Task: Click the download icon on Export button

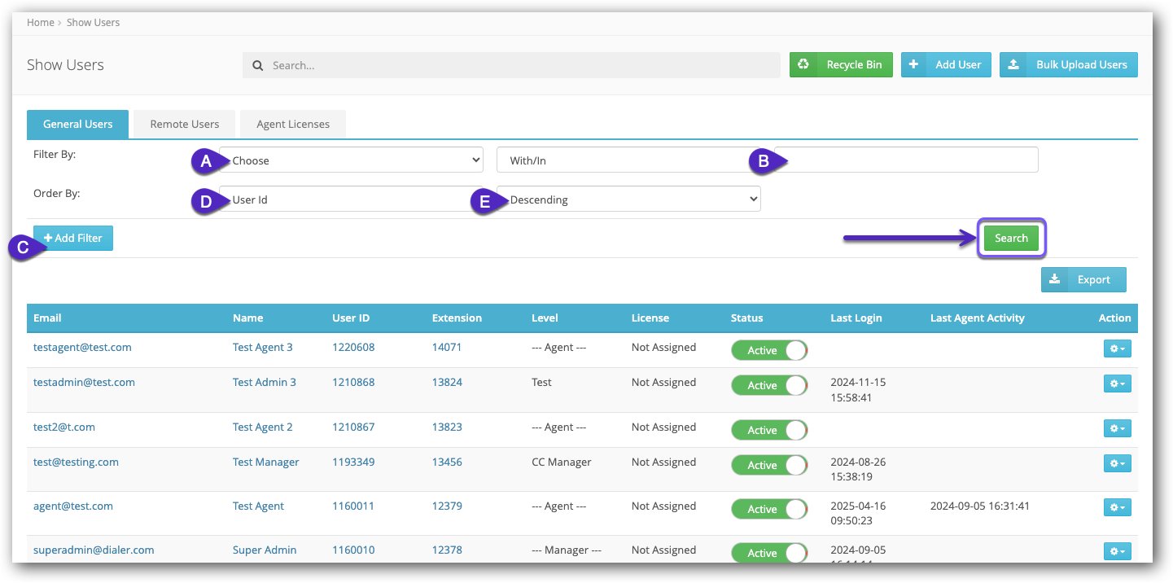Action: pos(1054,279)
